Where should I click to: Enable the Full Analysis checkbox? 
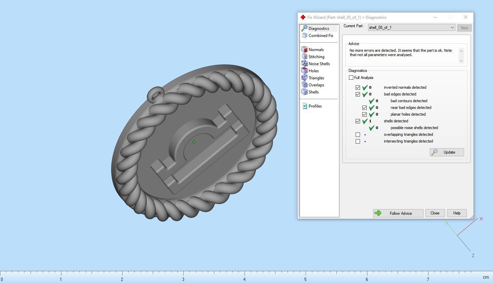pos(351,78)
